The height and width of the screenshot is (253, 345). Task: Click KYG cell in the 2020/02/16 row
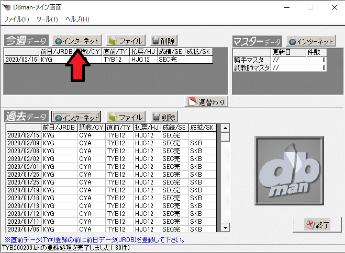[57, 60]
